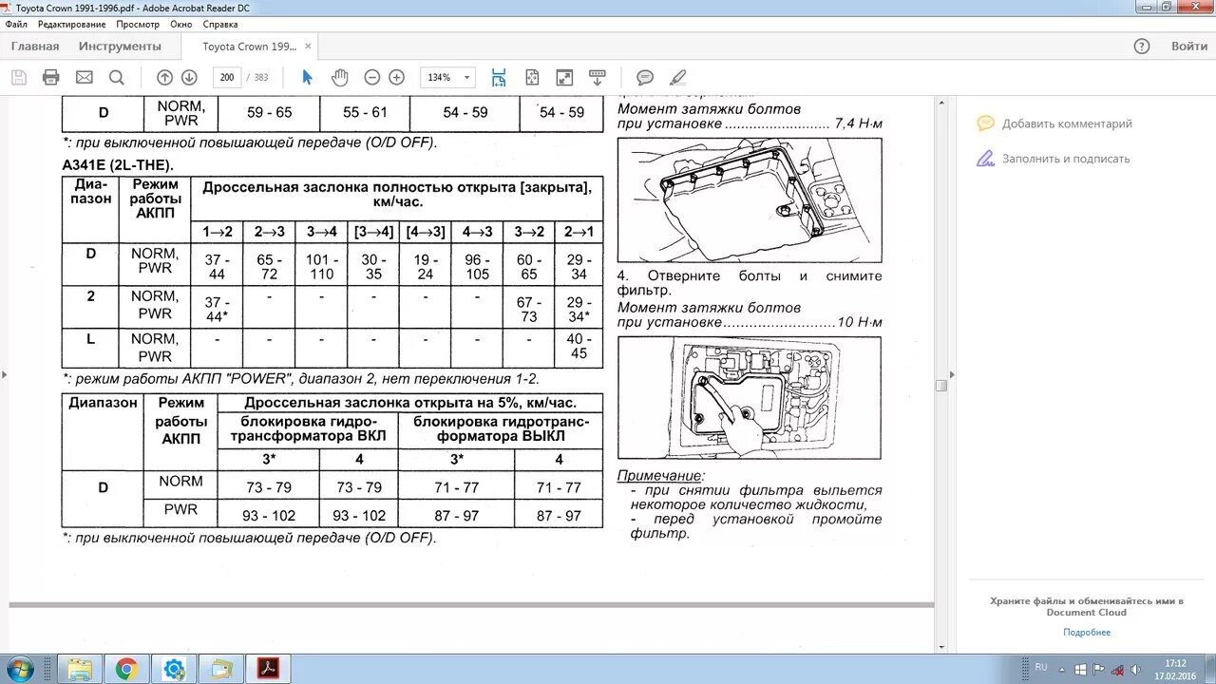Expand left navigation pane via handle

(4, 375)
